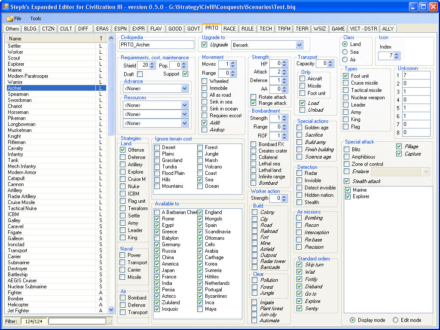
Task: Expand the first Resources dropdown
Action: (x=184, y=105)
